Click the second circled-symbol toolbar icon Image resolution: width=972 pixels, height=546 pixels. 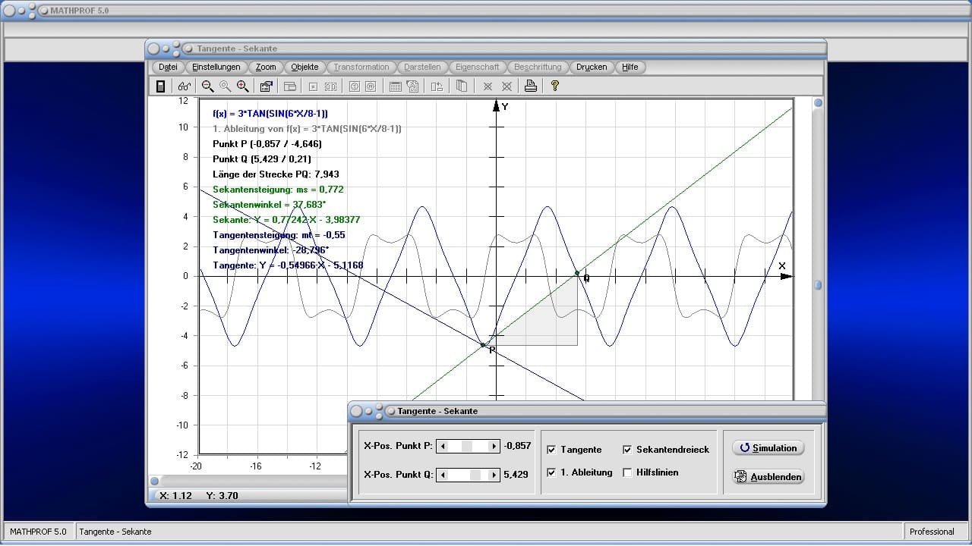(371, 86)
